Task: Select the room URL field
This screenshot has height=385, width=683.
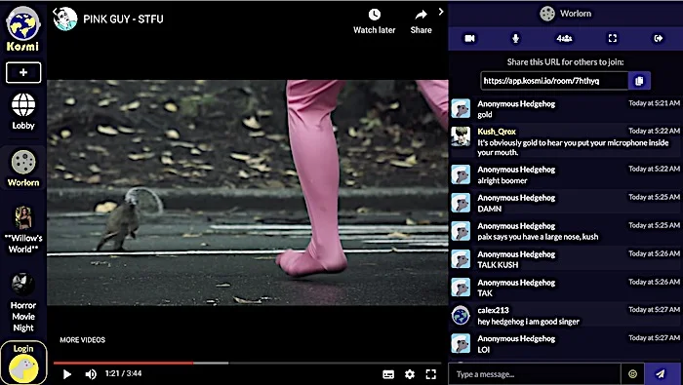Action: pyautogui.click(x=554, y=81)
